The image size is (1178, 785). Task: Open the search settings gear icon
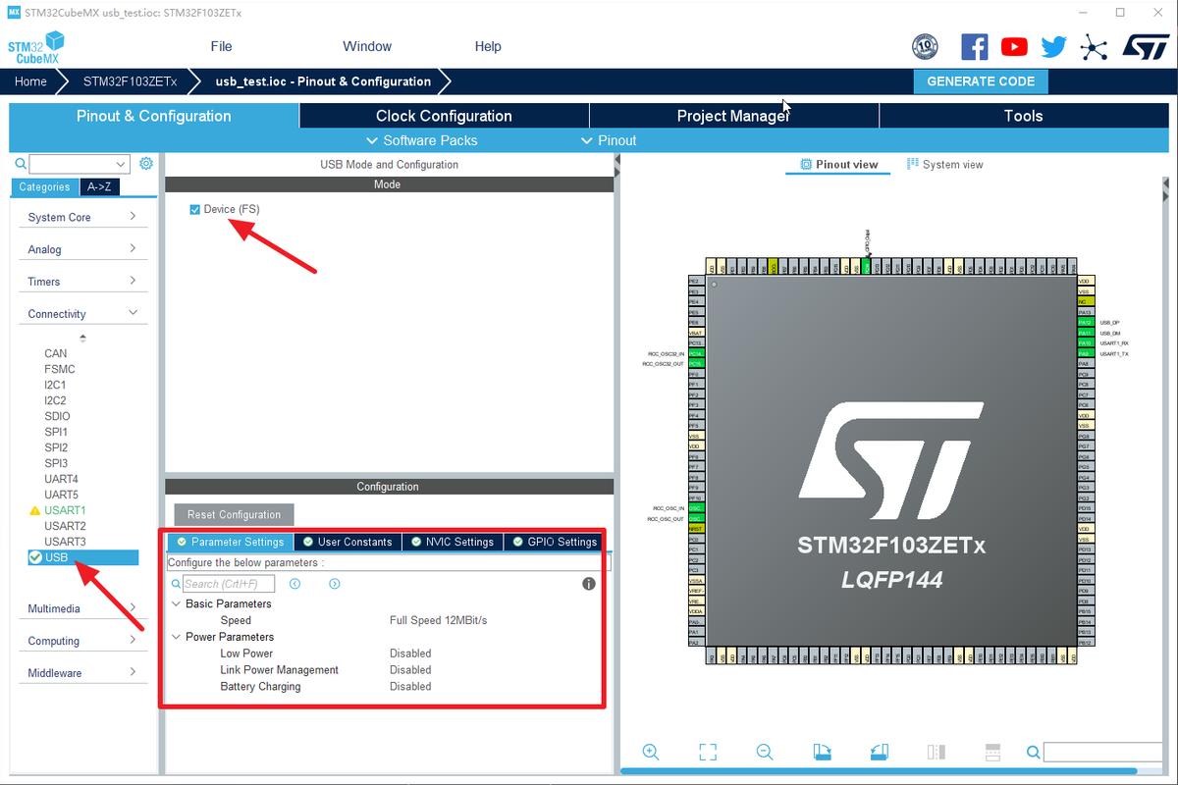(145, 163)
